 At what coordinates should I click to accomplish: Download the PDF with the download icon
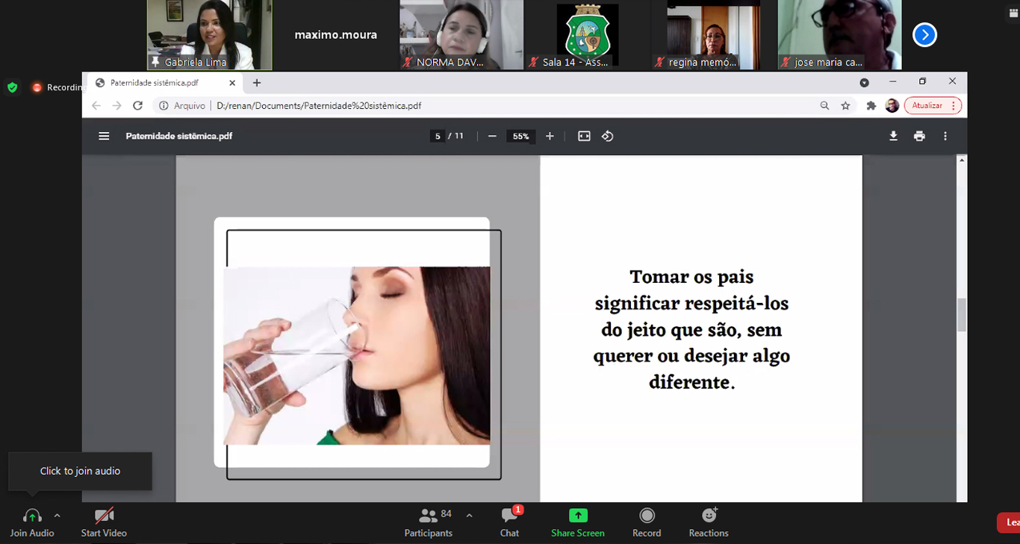(x=893, y=136)
